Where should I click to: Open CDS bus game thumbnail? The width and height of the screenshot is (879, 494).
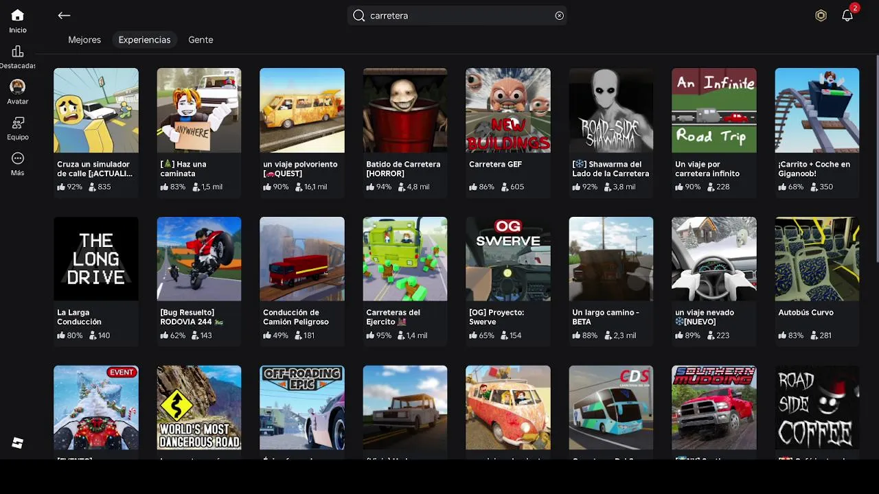click(x=611, y=408)
